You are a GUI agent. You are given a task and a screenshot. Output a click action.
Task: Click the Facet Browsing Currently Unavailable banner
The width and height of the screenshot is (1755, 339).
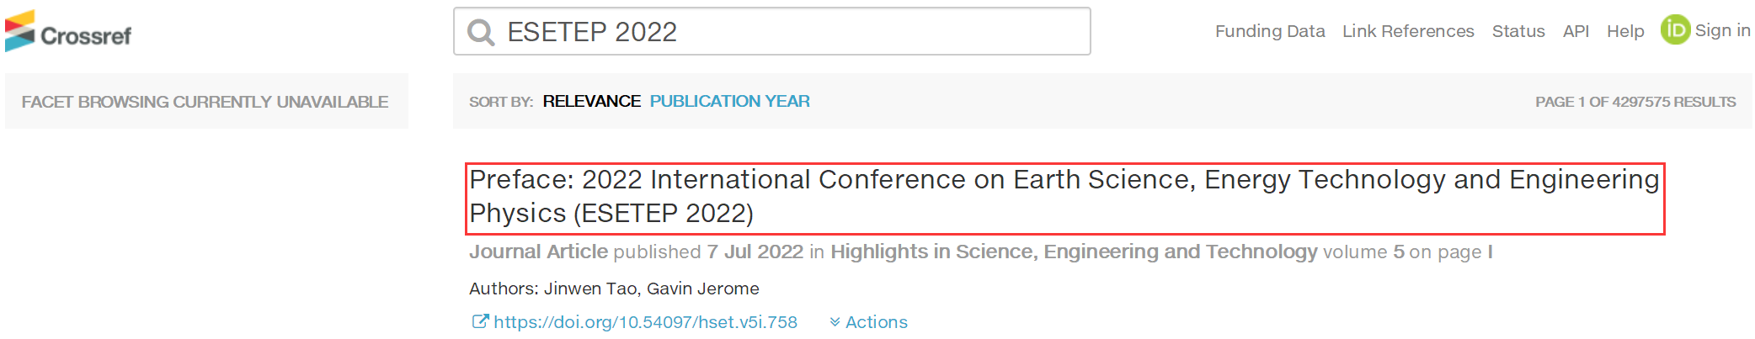(205, 101)
